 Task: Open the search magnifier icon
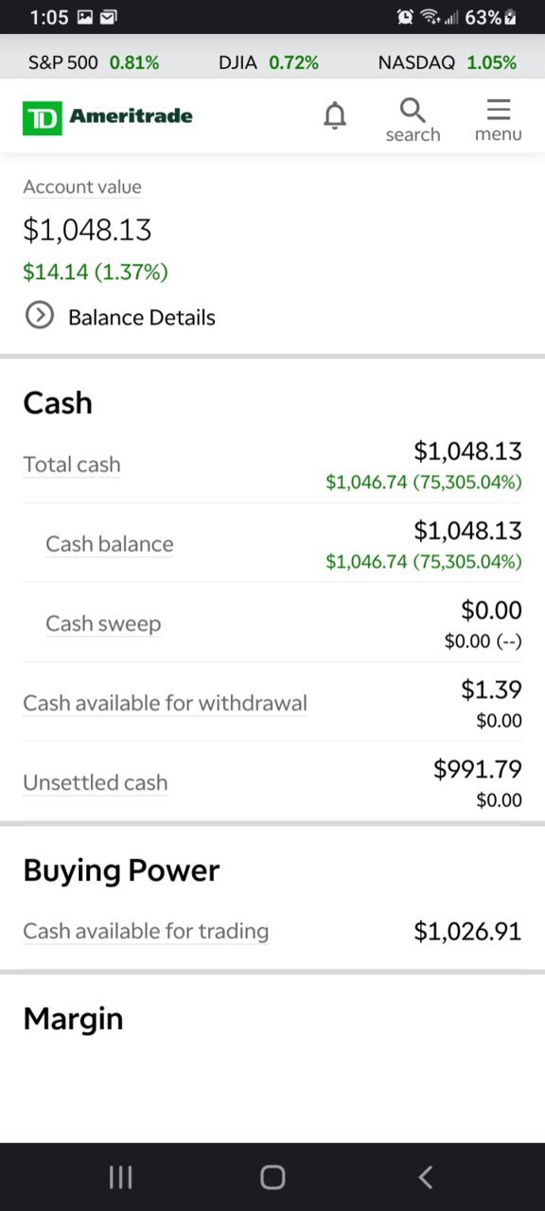[413, 119]
